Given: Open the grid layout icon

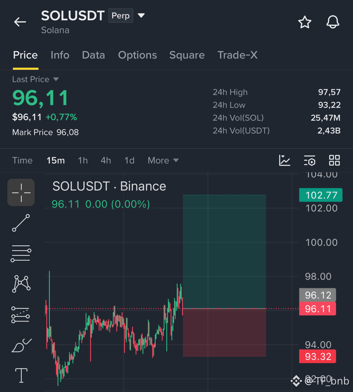Looking at the screenshot, I should click(334, 160).
